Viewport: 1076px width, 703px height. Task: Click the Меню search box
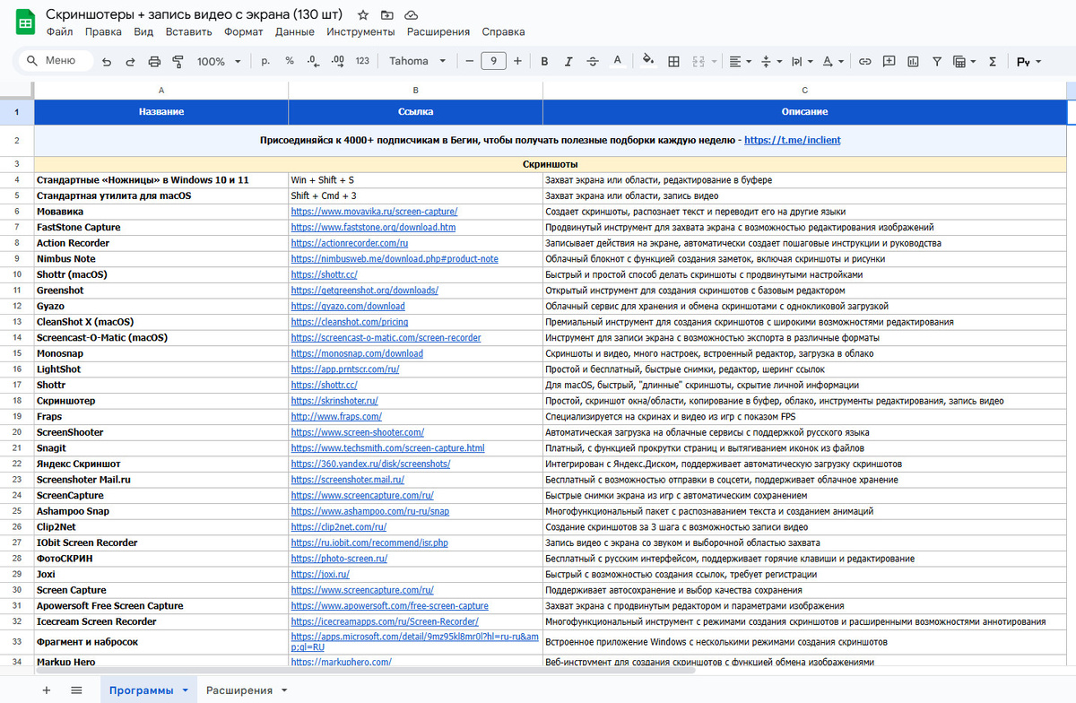(56, 61)
